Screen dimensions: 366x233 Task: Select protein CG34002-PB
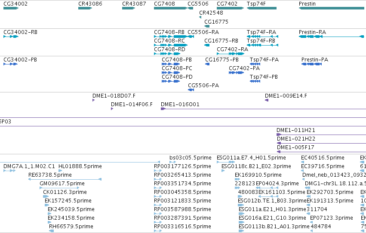point(10,64)
